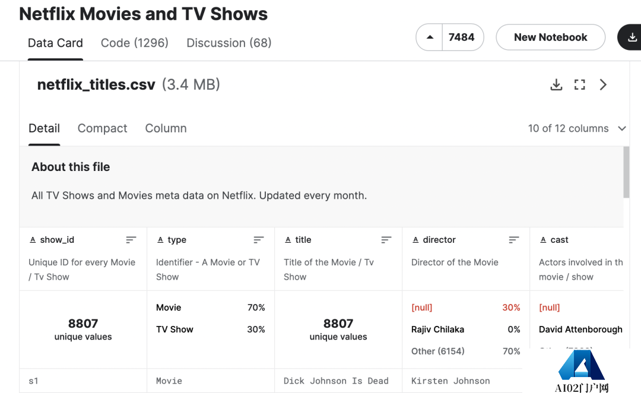Screen dimensions: 641x393
Task: Go to next file with the right chevron
Action: pyautogui.click(x=603, y=85)
